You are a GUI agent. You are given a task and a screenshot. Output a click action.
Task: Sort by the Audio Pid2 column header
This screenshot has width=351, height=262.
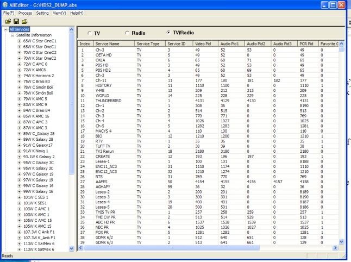(258, 43)
